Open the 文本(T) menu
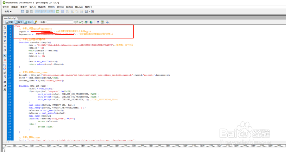Screen dimensions: 286x152 [x=51, y=7]
